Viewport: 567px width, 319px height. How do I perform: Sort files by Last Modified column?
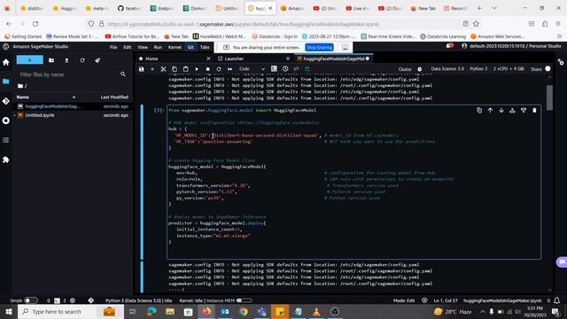click(x=114, y=97)
